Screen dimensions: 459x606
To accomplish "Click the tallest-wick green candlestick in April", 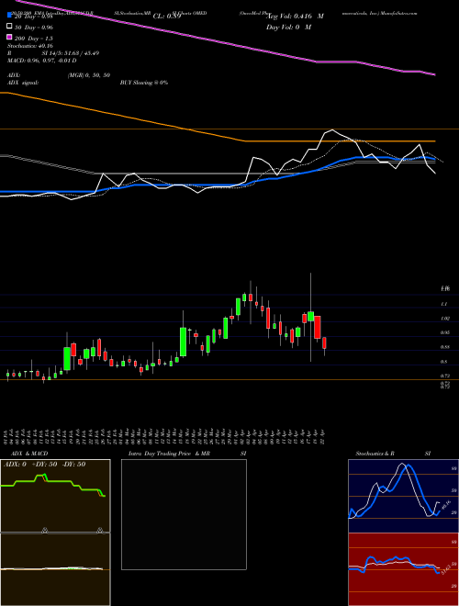I will [310, 316].
